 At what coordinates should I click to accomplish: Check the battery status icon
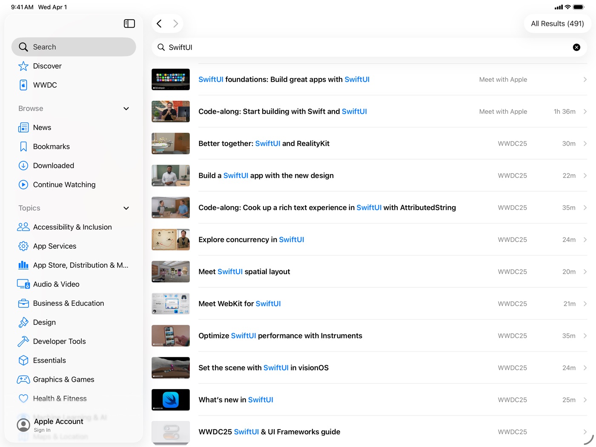(x=579, y=7)
